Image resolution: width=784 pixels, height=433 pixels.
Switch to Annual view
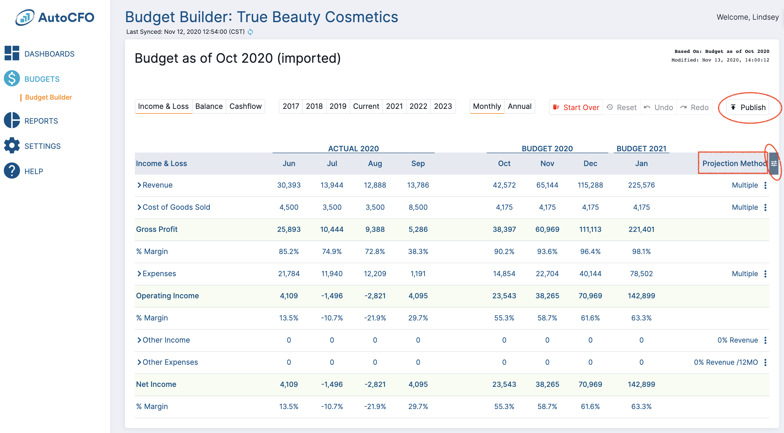pos(520,106)
